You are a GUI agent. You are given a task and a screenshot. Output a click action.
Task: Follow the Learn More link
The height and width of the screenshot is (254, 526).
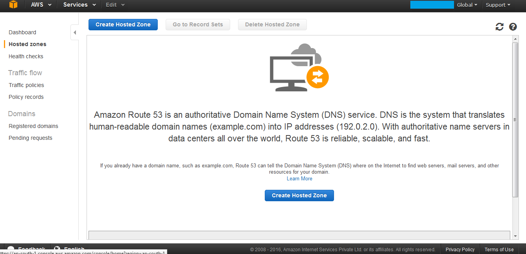(x=299, y=179)
